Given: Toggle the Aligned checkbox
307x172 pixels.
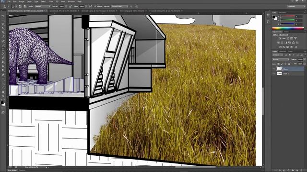Looking at the screenshot, I should point(95,6).
